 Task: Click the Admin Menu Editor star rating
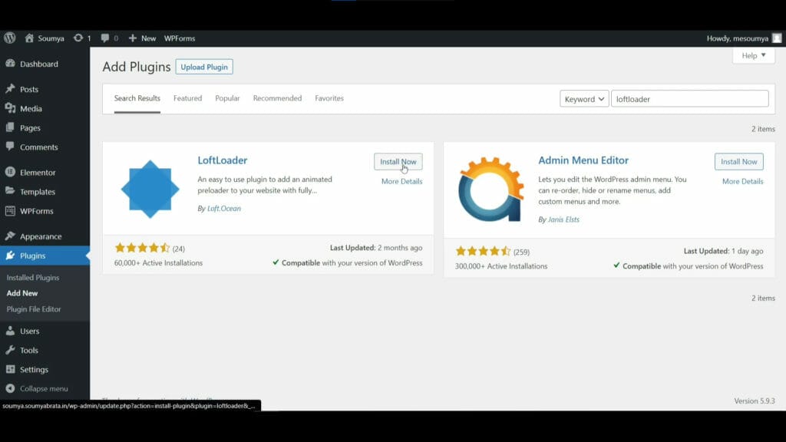click(484, 251)
